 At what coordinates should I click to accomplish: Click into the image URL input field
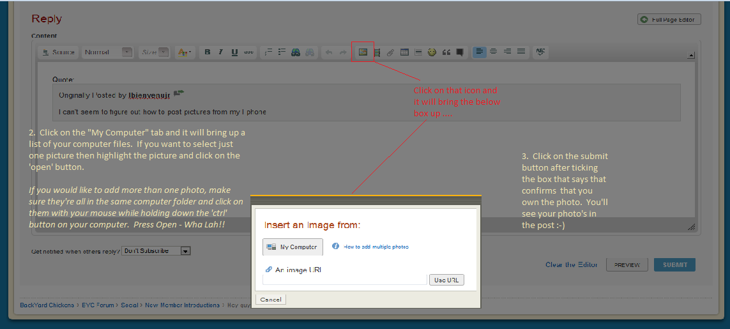344,280
